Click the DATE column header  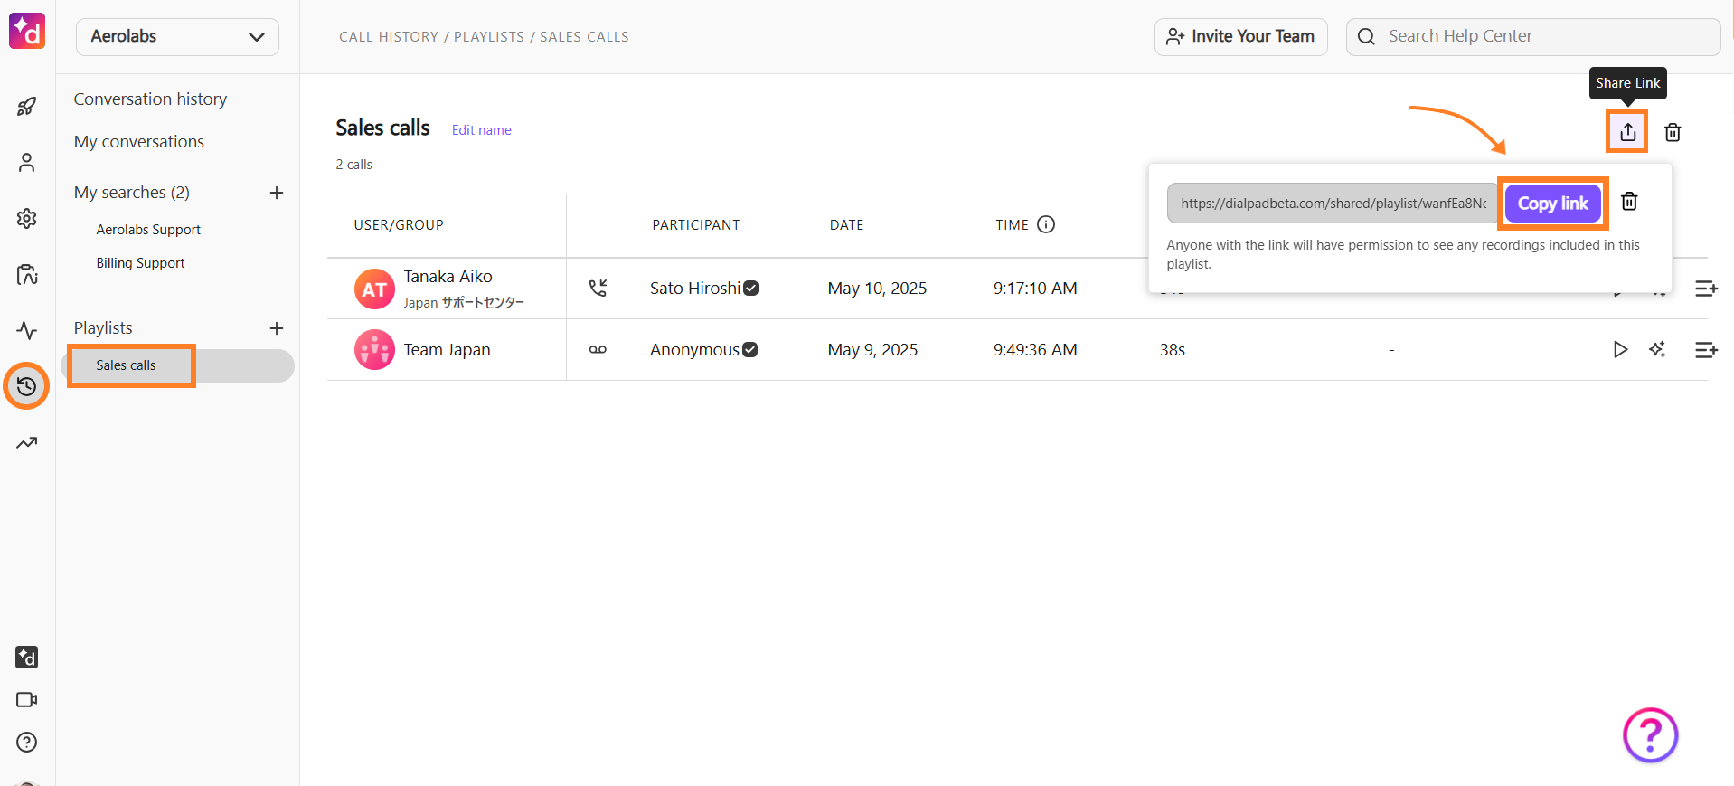point(846,225)
